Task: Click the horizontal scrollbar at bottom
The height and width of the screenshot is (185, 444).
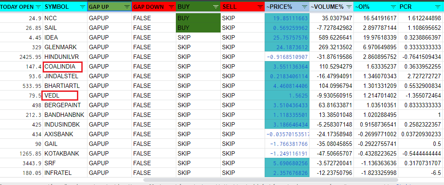Action: click(x=270, y=180)
